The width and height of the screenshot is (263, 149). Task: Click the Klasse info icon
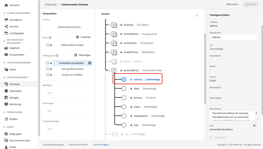[x=50, y=37]
